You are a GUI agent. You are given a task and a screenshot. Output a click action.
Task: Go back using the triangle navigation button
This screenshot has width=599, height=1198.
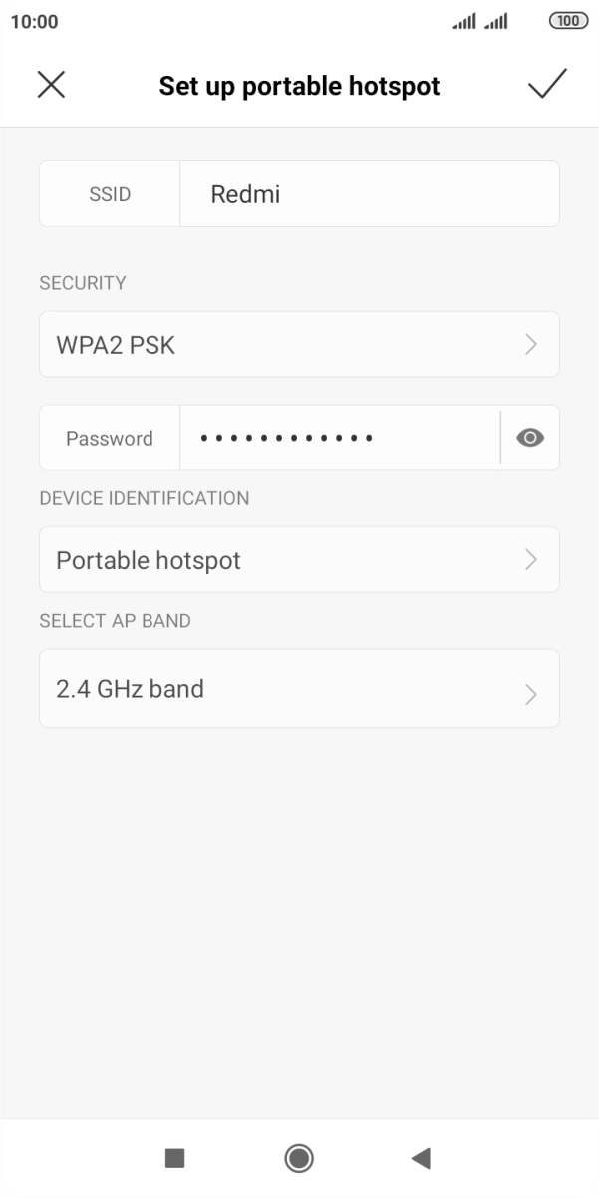coord(421,1157)
